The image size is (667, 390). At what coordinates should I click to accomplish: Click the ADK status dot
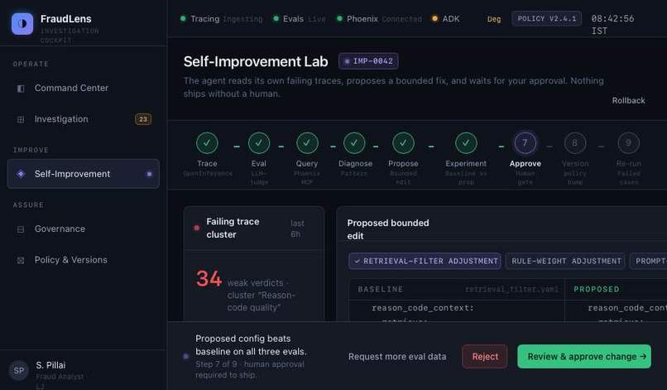coord(434,18)
